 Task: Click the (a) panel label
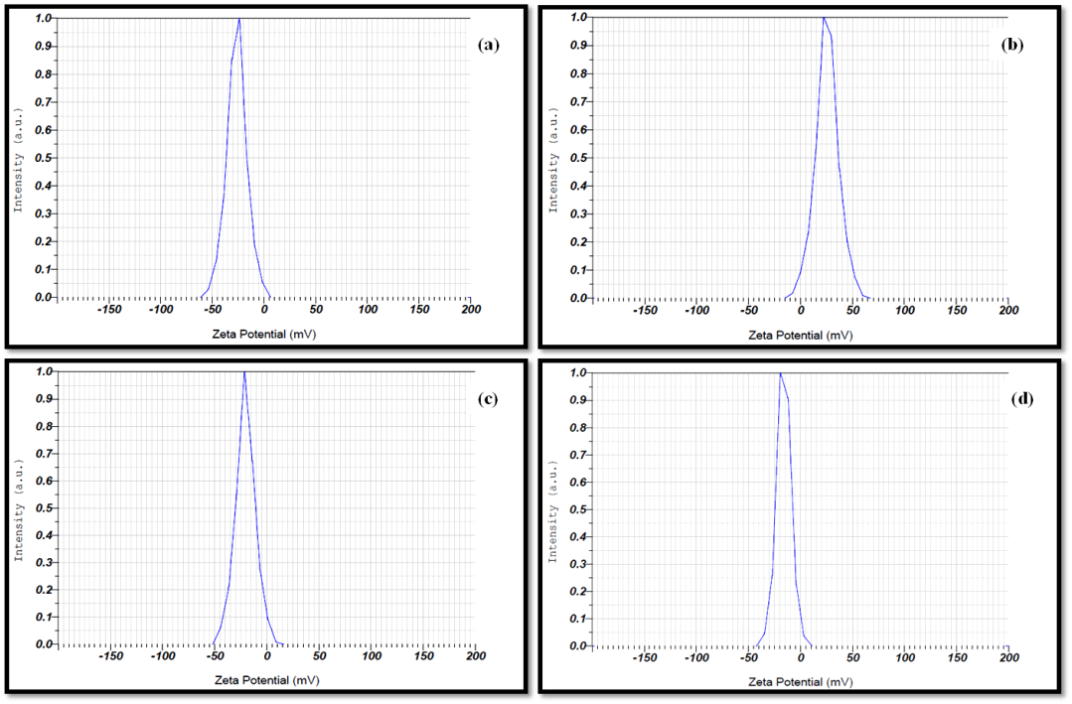point(488,45)
